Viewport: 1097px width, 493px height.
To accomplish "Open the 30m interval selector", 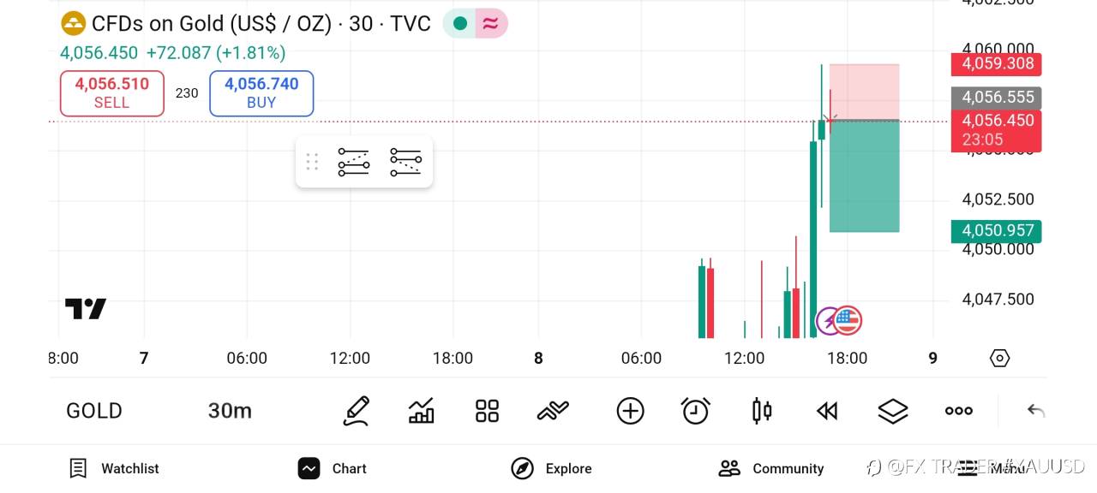I will coord(230,411).
